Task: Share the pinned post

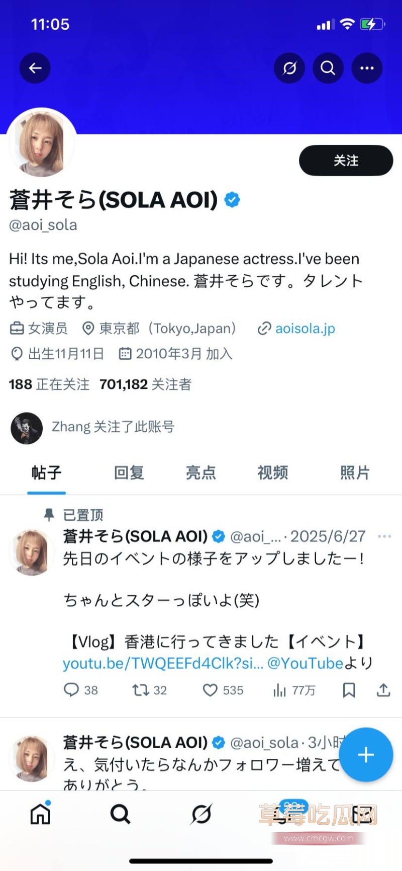Action: (383, 690)
